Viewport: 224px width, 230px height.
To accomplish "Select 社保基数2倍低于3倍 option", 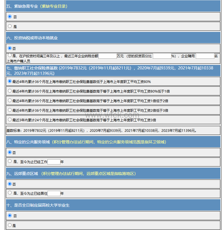I will (10, 110).
